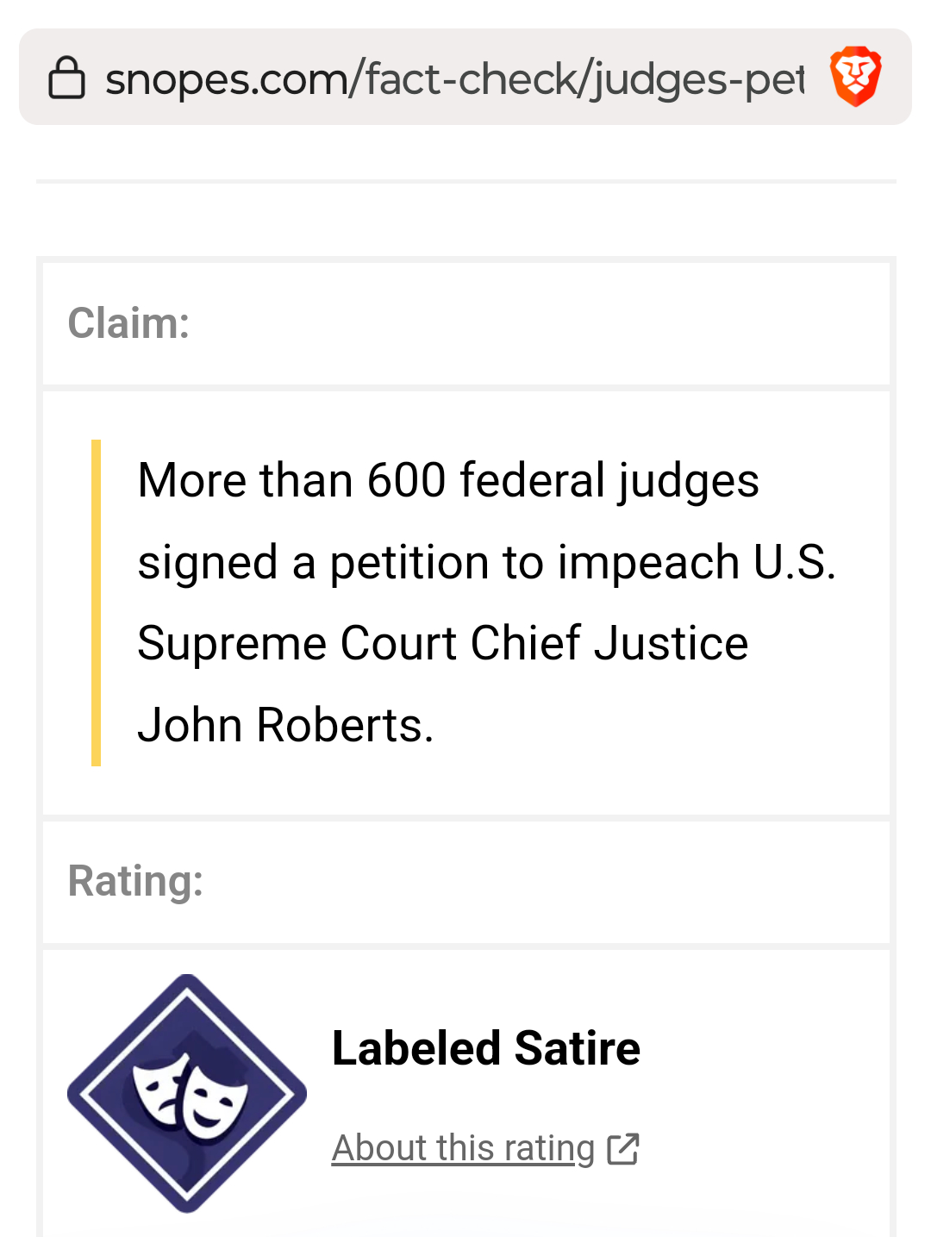The image size is (931, 1237).
Task: Click the text "John Roberts."
Action: point(285,725)
